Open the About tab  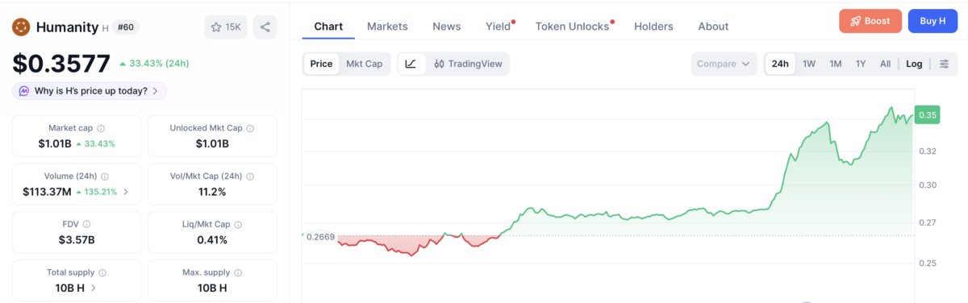[x=713, y=27]
